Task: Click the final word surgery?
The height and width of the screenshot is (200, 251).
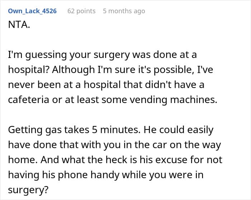Action: (x=28, y=190)
